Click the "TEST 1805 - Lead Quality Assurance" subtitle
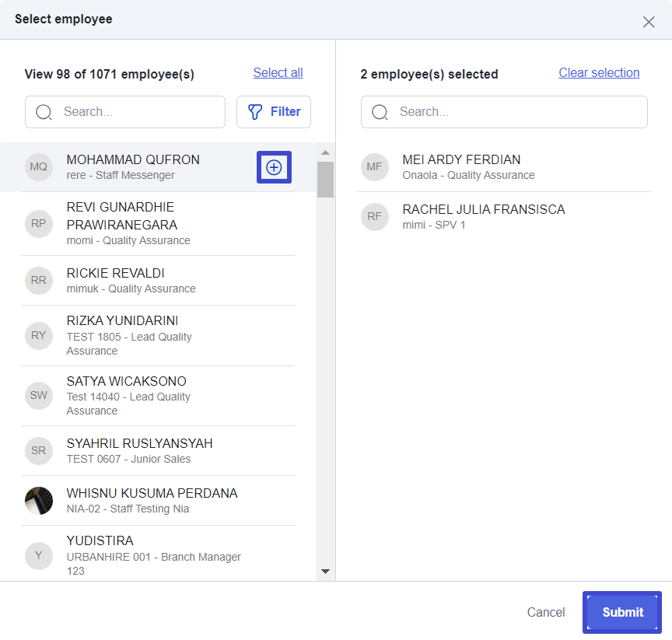672x640 pixels. (129, 344)
